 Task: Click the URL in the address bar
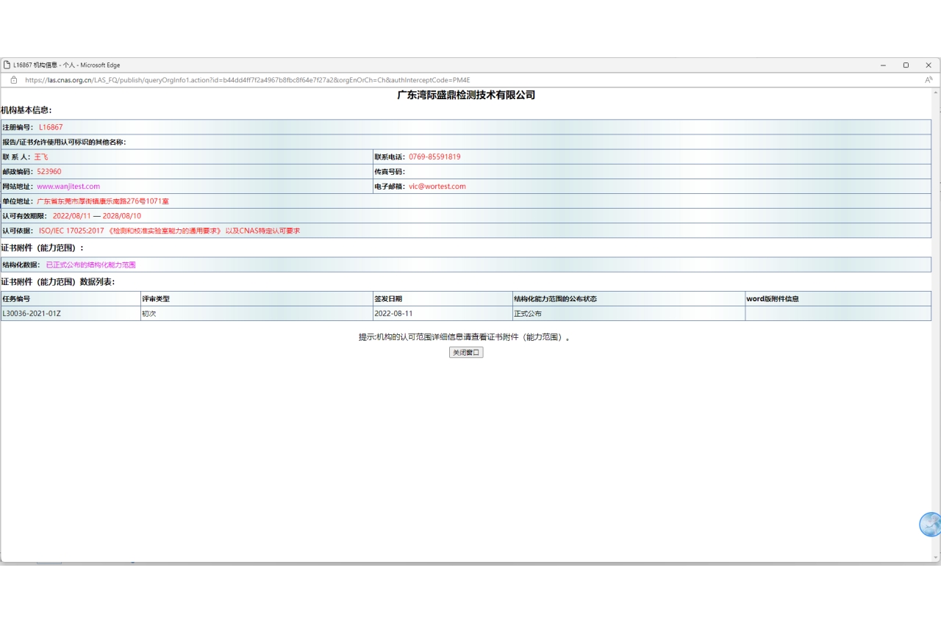(x=247, y=80)
